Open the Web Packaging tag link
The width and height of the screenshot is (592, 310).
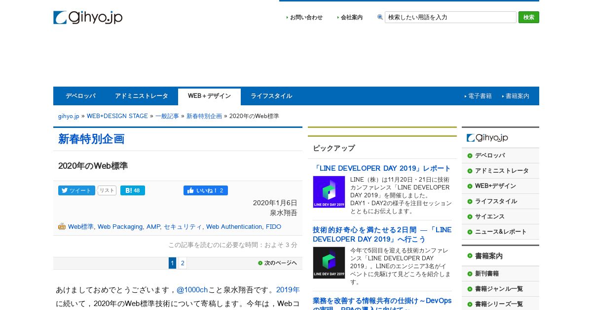click(120, 227)
